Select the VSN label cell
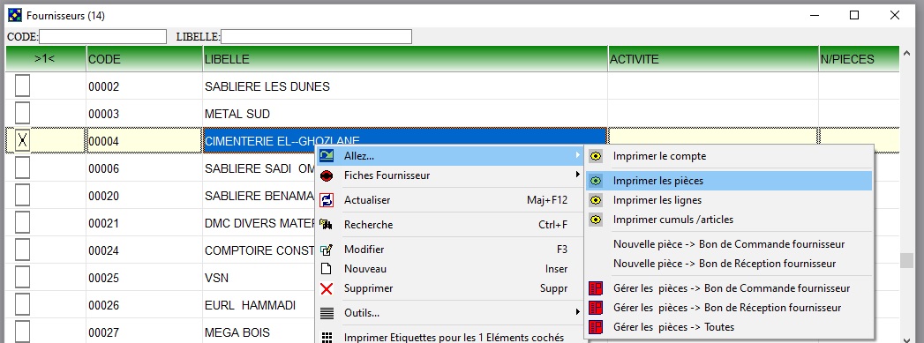 216,278
